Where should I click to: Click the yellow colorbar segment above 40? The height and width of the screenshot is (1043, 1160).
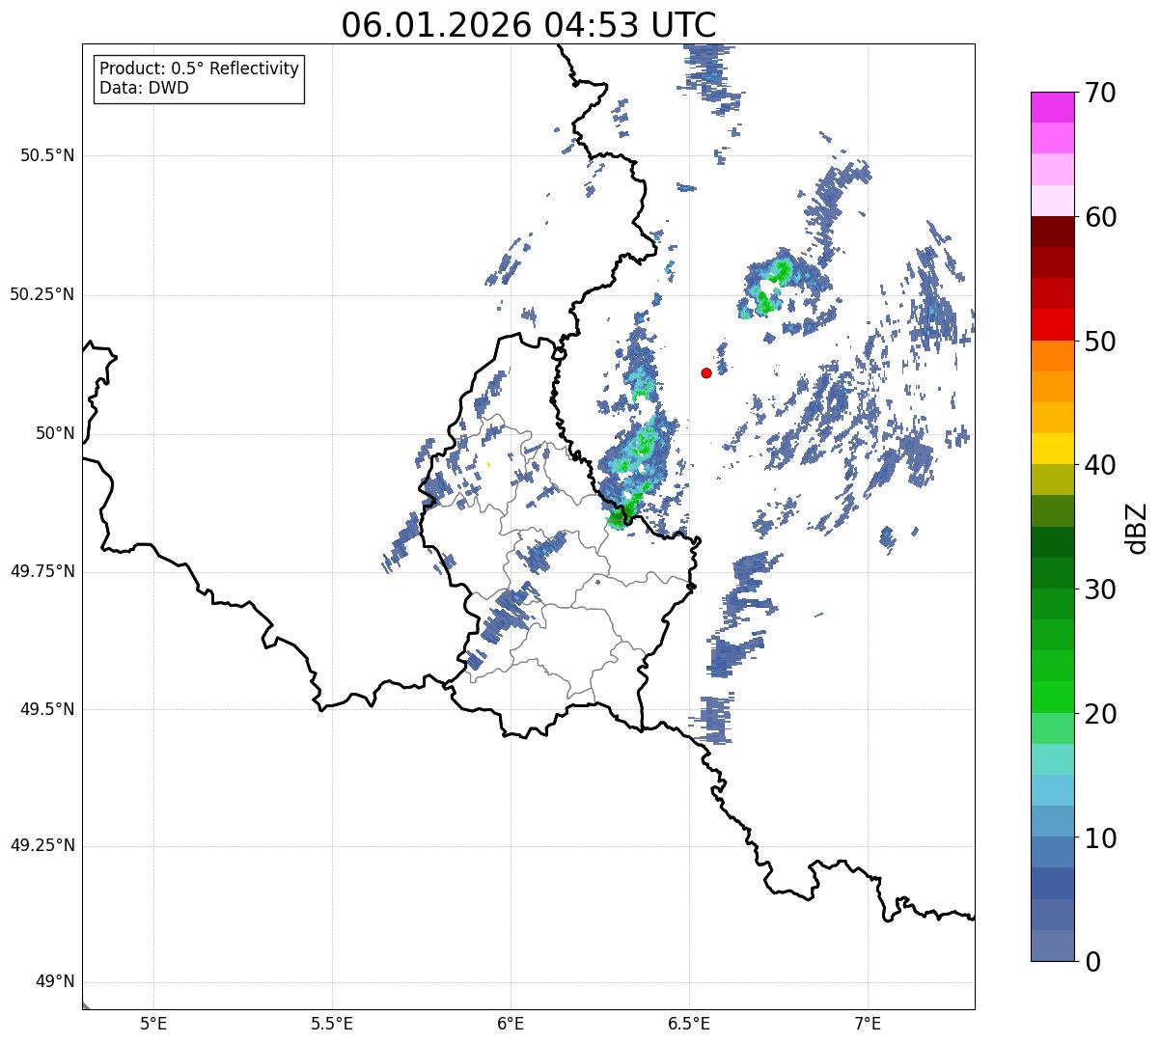tap(1053, 450)
